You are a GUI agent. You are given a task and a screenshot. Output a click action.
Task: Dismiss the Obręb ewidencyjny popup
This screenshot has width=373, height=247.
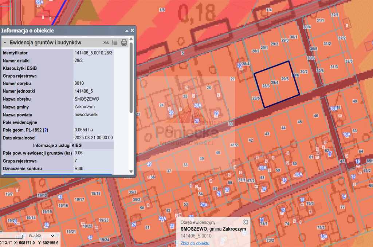coord(246,222)
